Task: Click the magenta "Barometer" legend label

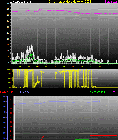Action: (111, 2)
